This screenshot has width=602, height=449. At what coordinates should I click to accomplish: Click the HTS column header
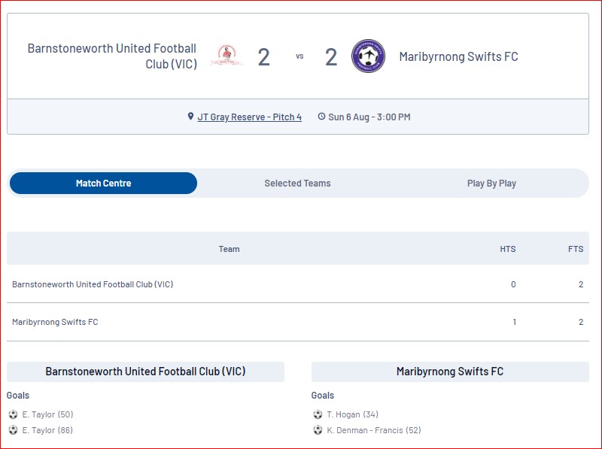click(x=507, y=249)
